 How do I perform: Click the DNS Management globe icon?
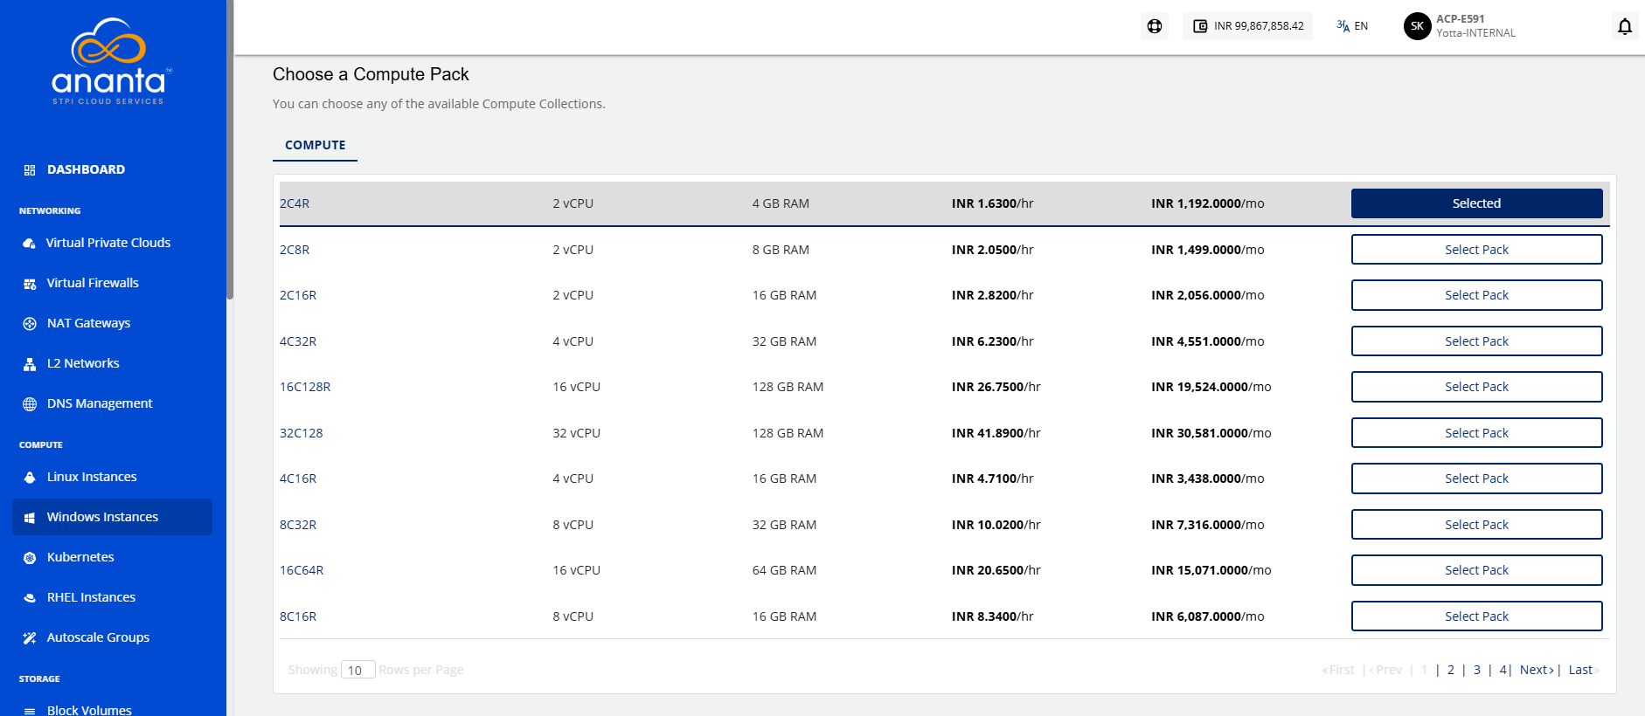tap(30, 404)
